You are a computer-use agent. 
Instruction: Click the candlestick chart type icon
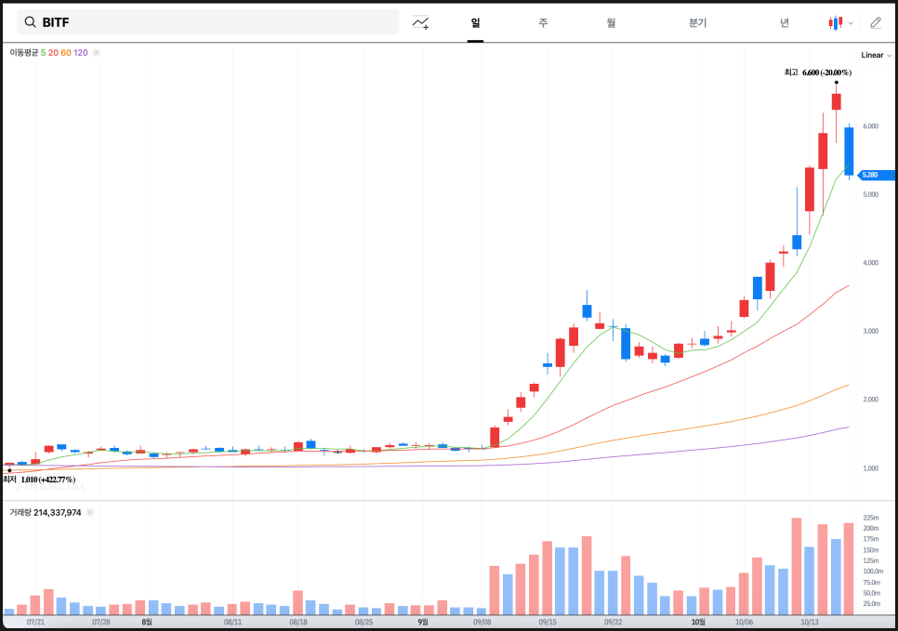[x=837, y=22]
